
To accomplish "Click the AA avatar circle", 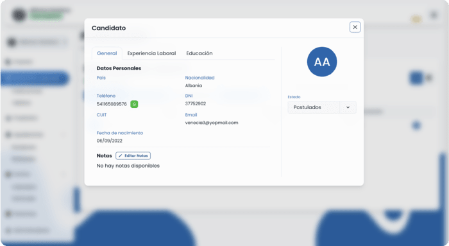I will coord(322,62).
